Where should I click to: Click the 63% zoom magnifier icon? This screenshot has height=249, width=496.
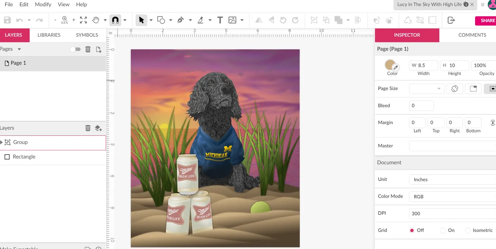click(x=64, y=20)
